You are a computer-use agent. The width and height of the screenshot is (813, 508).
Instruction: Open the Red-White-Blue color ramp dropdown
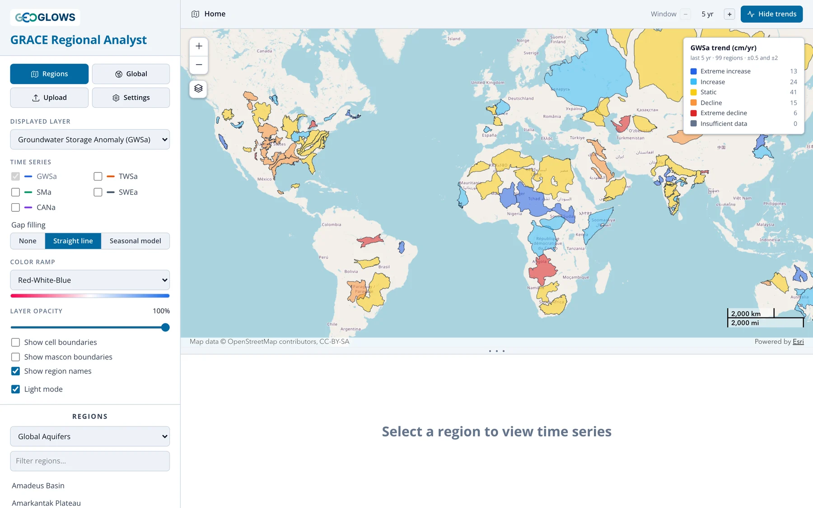[90, 280]
